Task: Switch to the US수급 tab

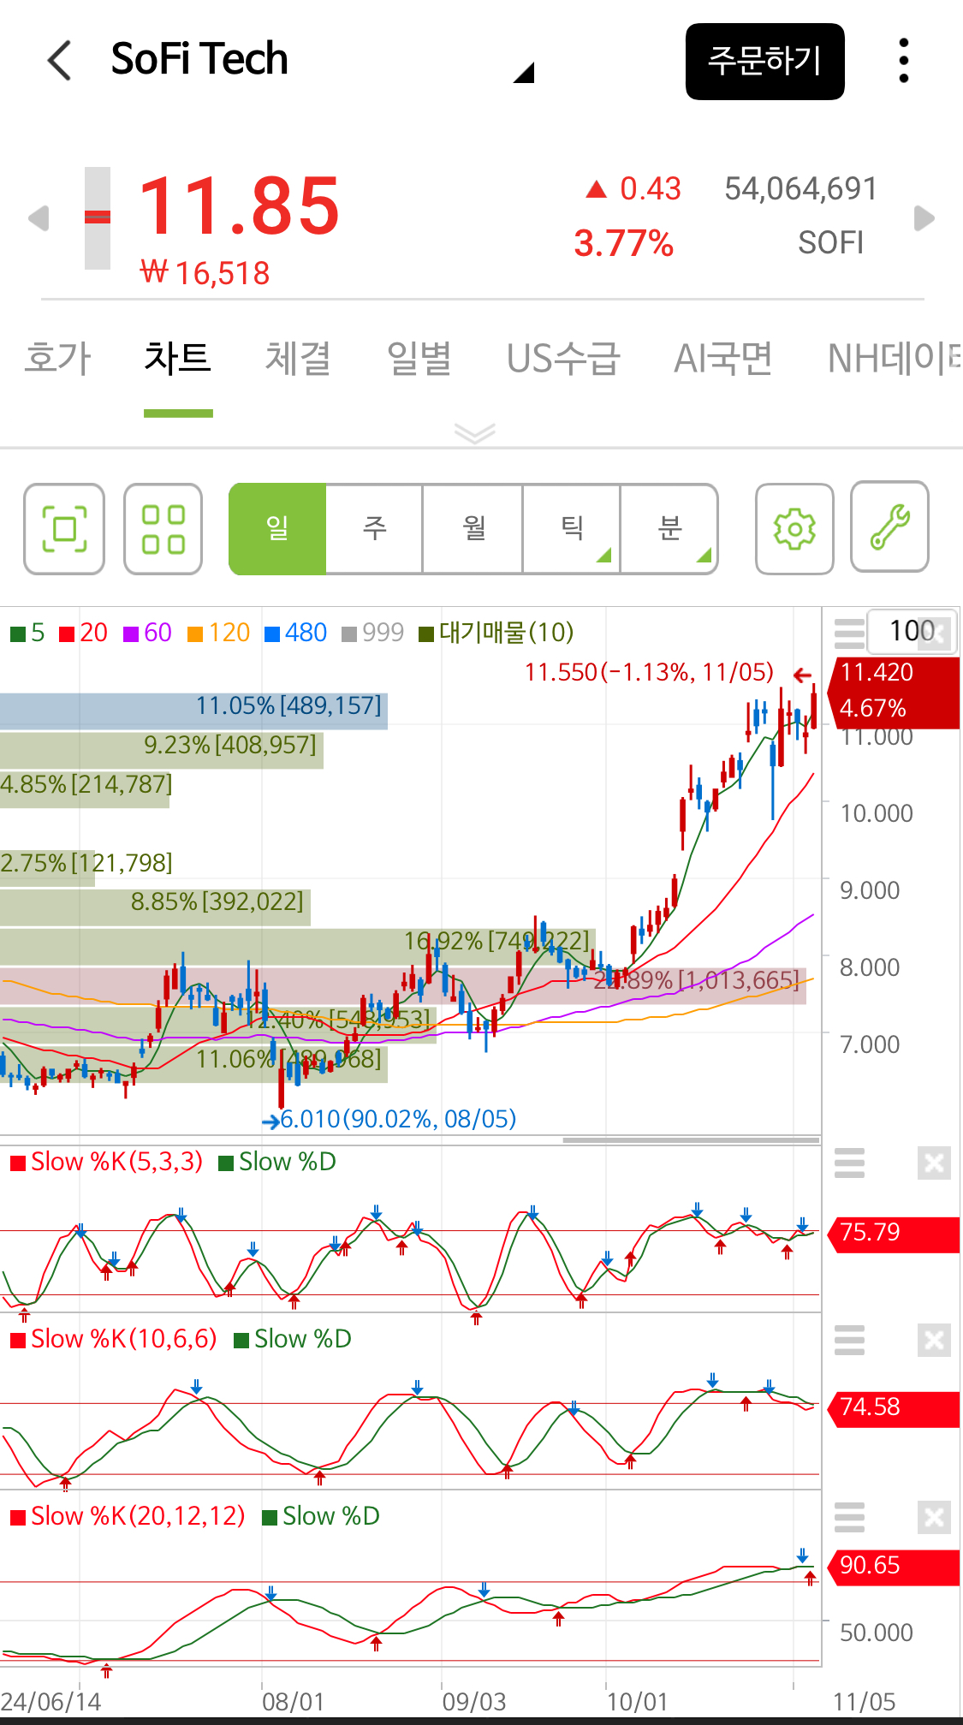Action: click(x=562, y=358)
